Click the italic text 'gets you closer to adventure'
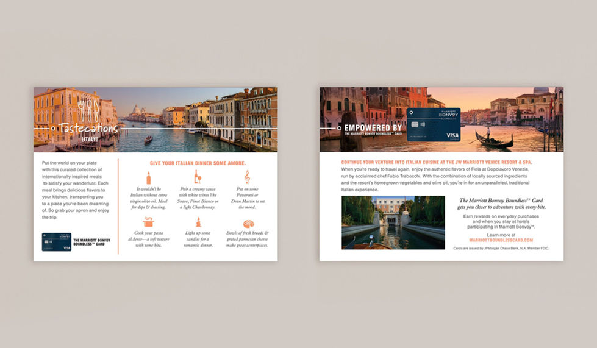597x348 pixels. [x=501, y=207]
